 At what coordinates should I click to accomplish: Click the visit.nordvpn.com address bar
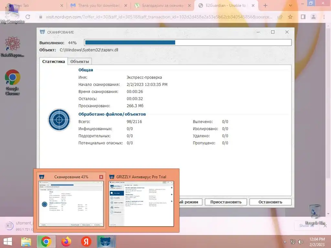tap(159, 17)
